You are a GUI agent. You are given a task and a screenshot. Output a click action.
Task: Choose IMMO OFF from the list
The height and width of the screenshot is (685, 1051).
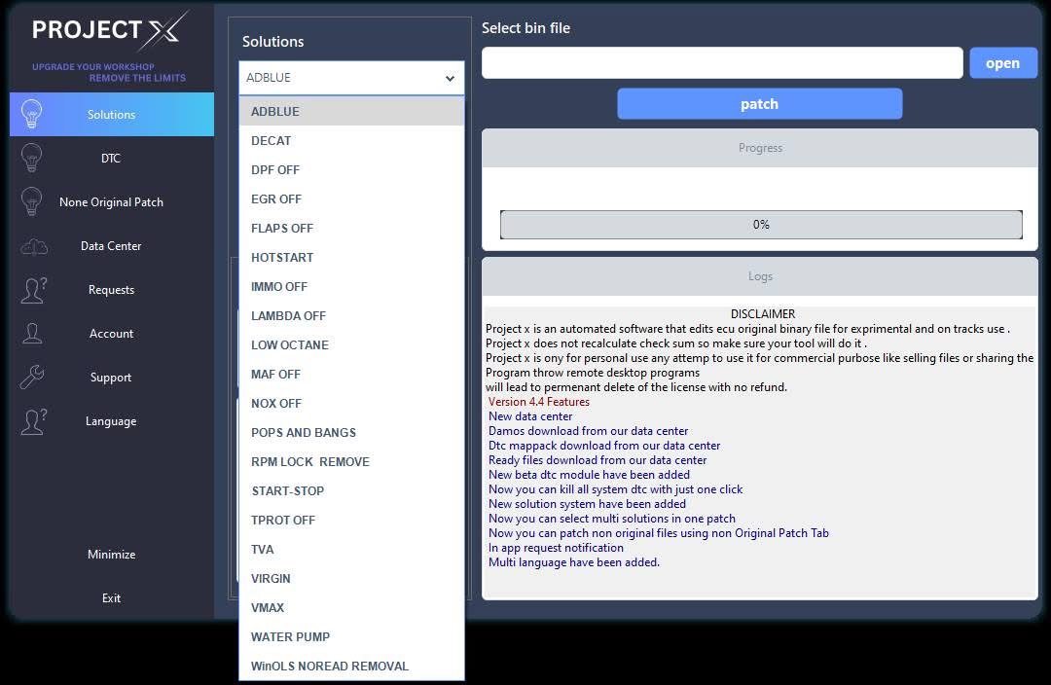click(279, 287)
